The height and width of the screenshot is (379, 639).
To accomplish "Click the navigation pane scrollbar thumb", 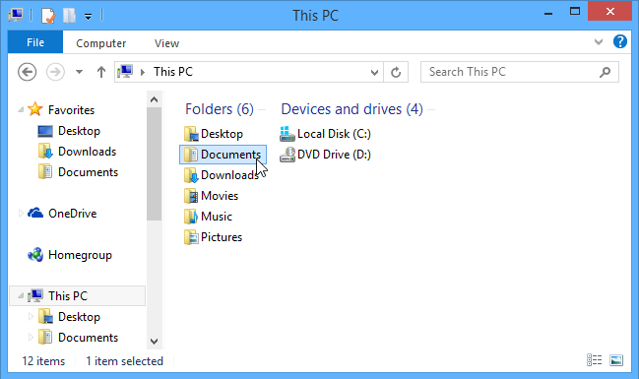I will tap(154, 164).
